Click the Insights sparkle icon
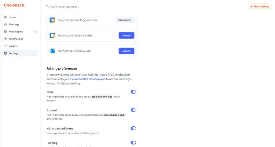The height and width of the screenshot is (147, 275). (5, 46)
